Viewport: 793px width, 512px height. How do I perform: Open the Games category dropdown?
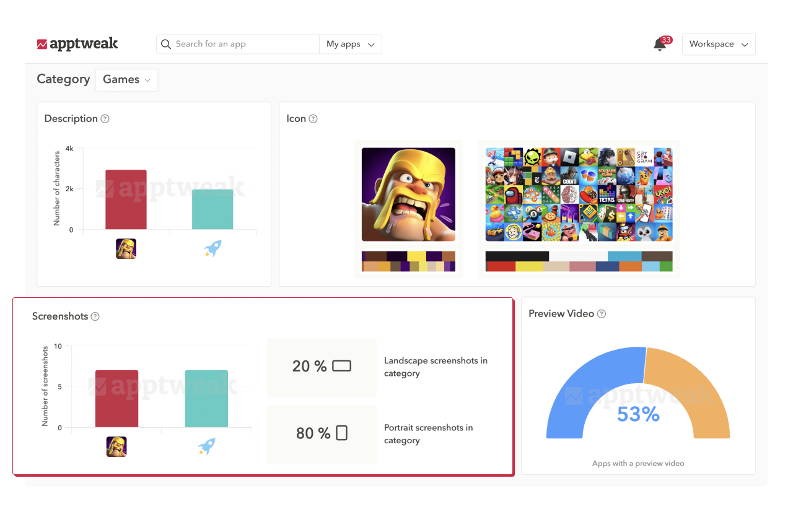point(126,80)
